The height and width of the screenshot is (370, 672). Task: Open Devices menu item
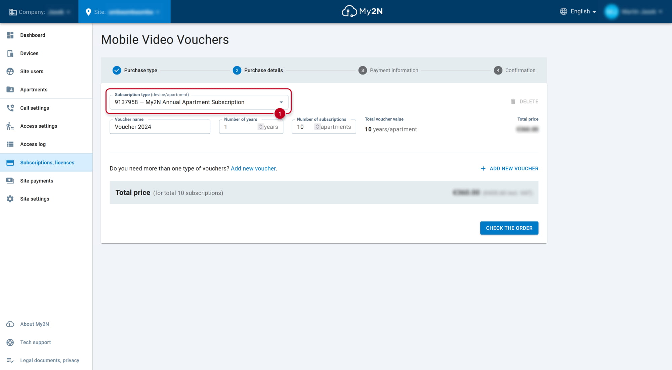pyautogui.click(x=46, y=53)
